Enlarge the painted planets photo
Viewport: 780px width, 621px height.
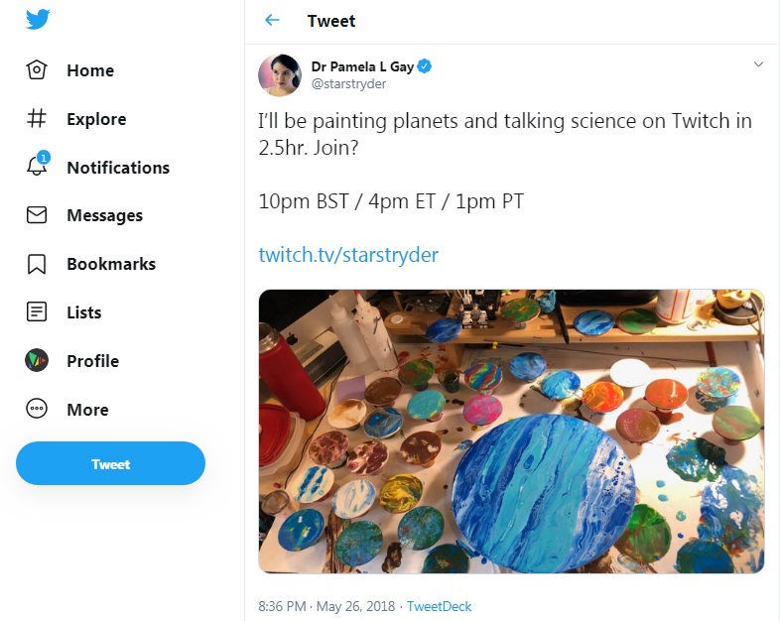[511, 432]
